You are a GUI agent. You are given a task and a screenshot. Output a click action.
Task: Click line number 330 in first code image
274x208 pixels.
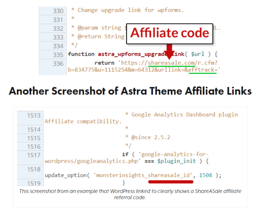tap(58, 11)
